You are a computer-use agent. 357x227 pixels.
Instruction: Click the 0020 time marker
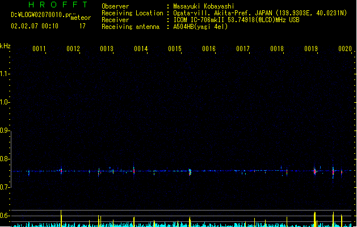(345, 49)
